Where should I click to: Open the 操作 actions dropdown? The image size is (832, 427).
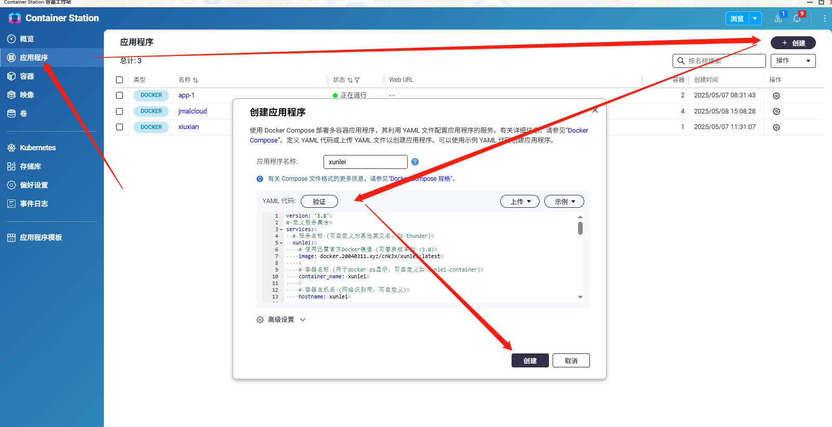(793, 61)
